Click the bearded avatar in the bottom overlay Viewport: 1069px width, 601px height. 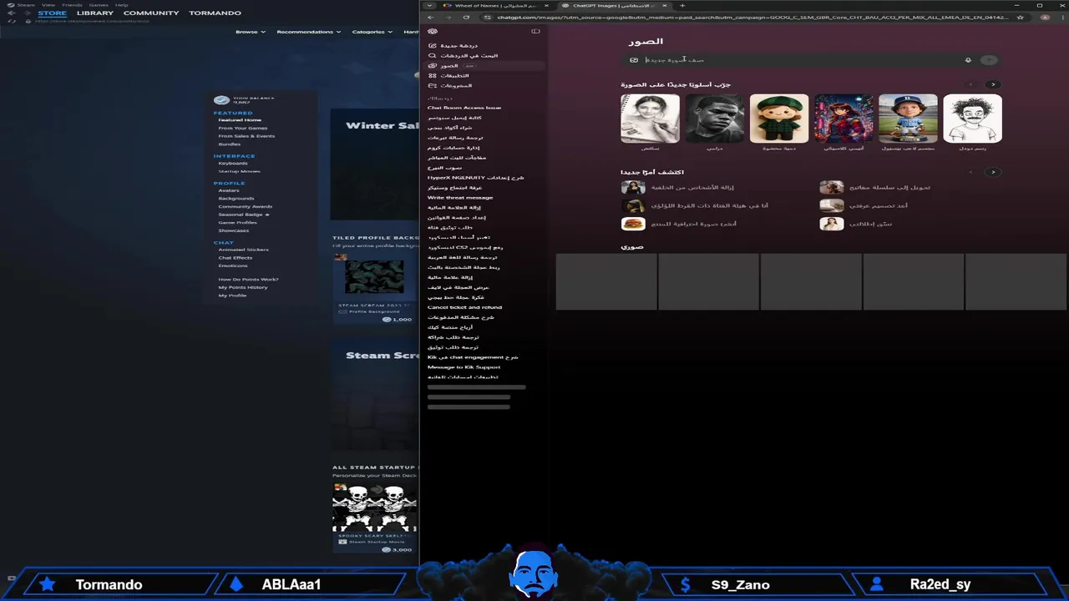pos(534,573)
